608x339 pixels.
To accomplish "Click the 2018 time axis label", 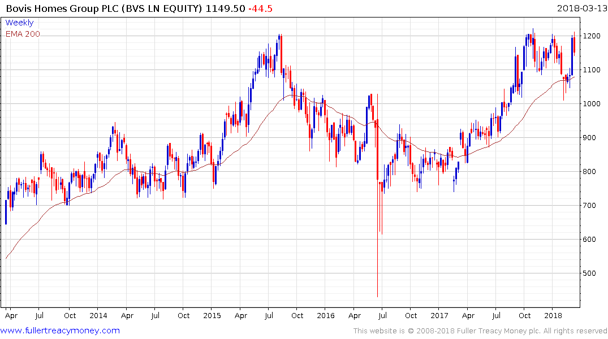I will 553,315.
